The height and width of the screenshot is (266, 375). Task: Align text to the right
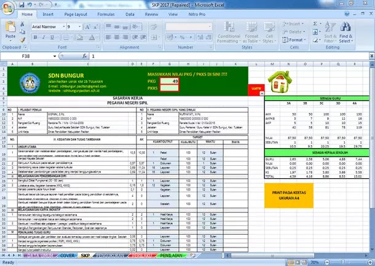125,37
